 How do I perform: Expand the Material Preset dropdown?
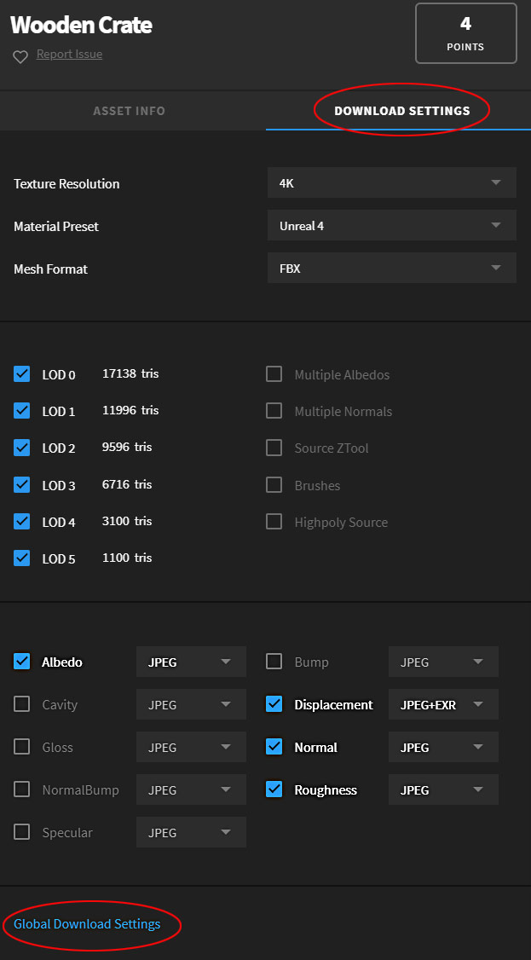pyautogui.click(x=391, y=226)
